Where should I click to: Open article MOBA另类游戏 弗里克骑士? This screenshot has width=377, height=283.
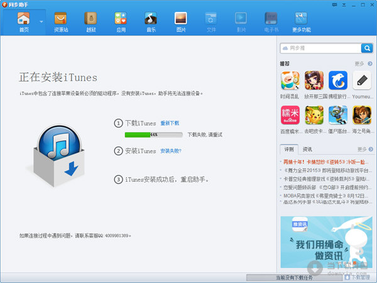325,196
